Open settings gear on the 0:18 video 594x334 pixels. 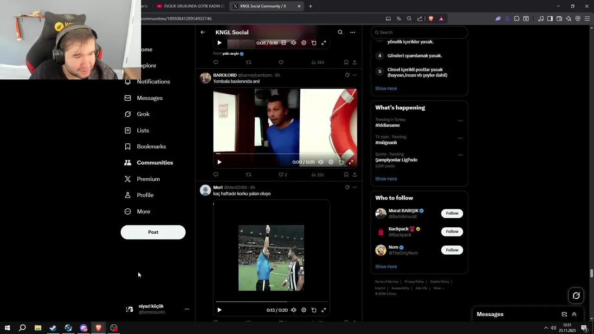[x=303, y=43]
